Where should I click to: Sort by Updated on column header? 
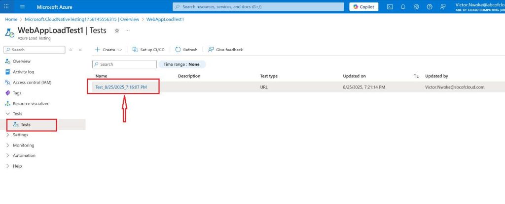(x=354, y=76)
